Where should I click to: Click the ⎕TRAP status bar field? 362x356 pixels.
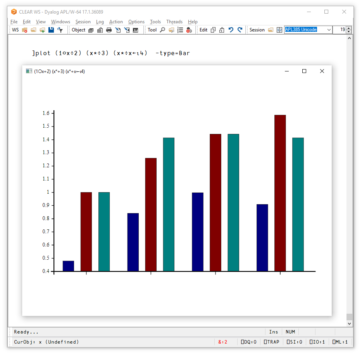(x=271, y=342)
